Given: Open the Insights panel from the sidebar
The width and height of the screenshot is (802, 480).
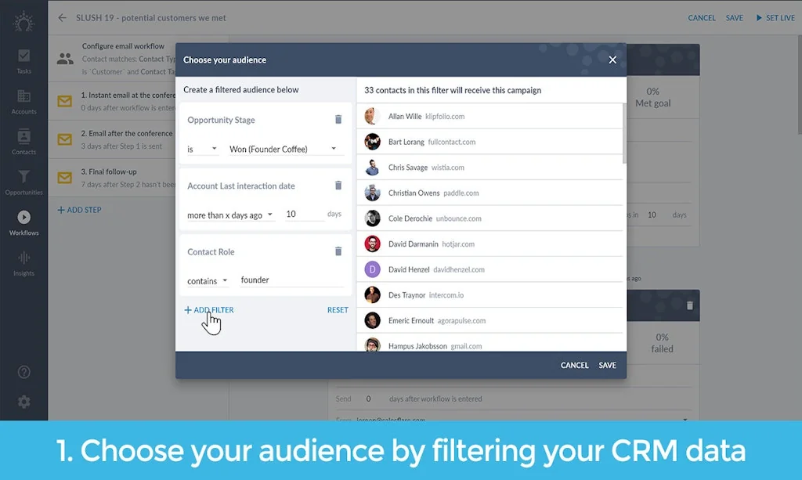Looking at the screenshot, I should pos(23,262).
